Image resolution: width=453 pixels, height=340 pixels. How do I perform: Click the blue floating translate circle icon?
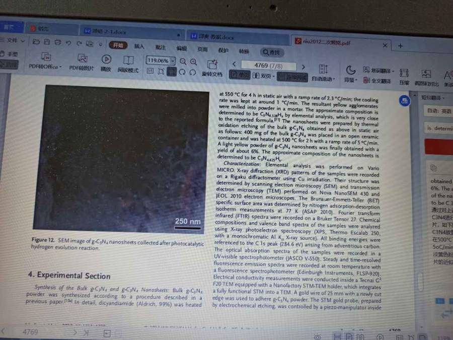405,101
